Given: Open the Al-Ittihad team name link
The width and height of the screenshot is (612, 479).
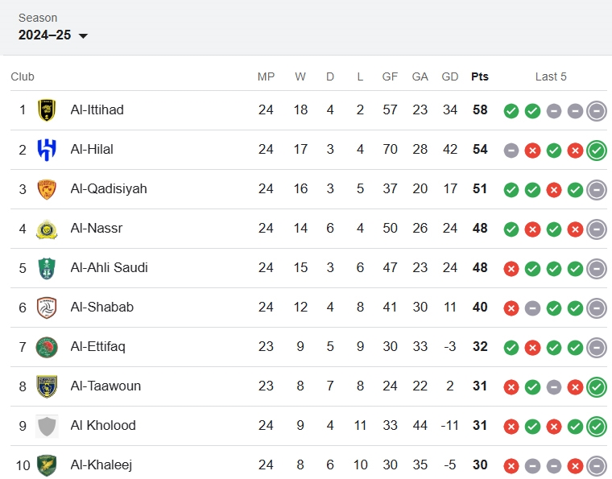Looking at the screenshot, I should (x=97, y=109).
